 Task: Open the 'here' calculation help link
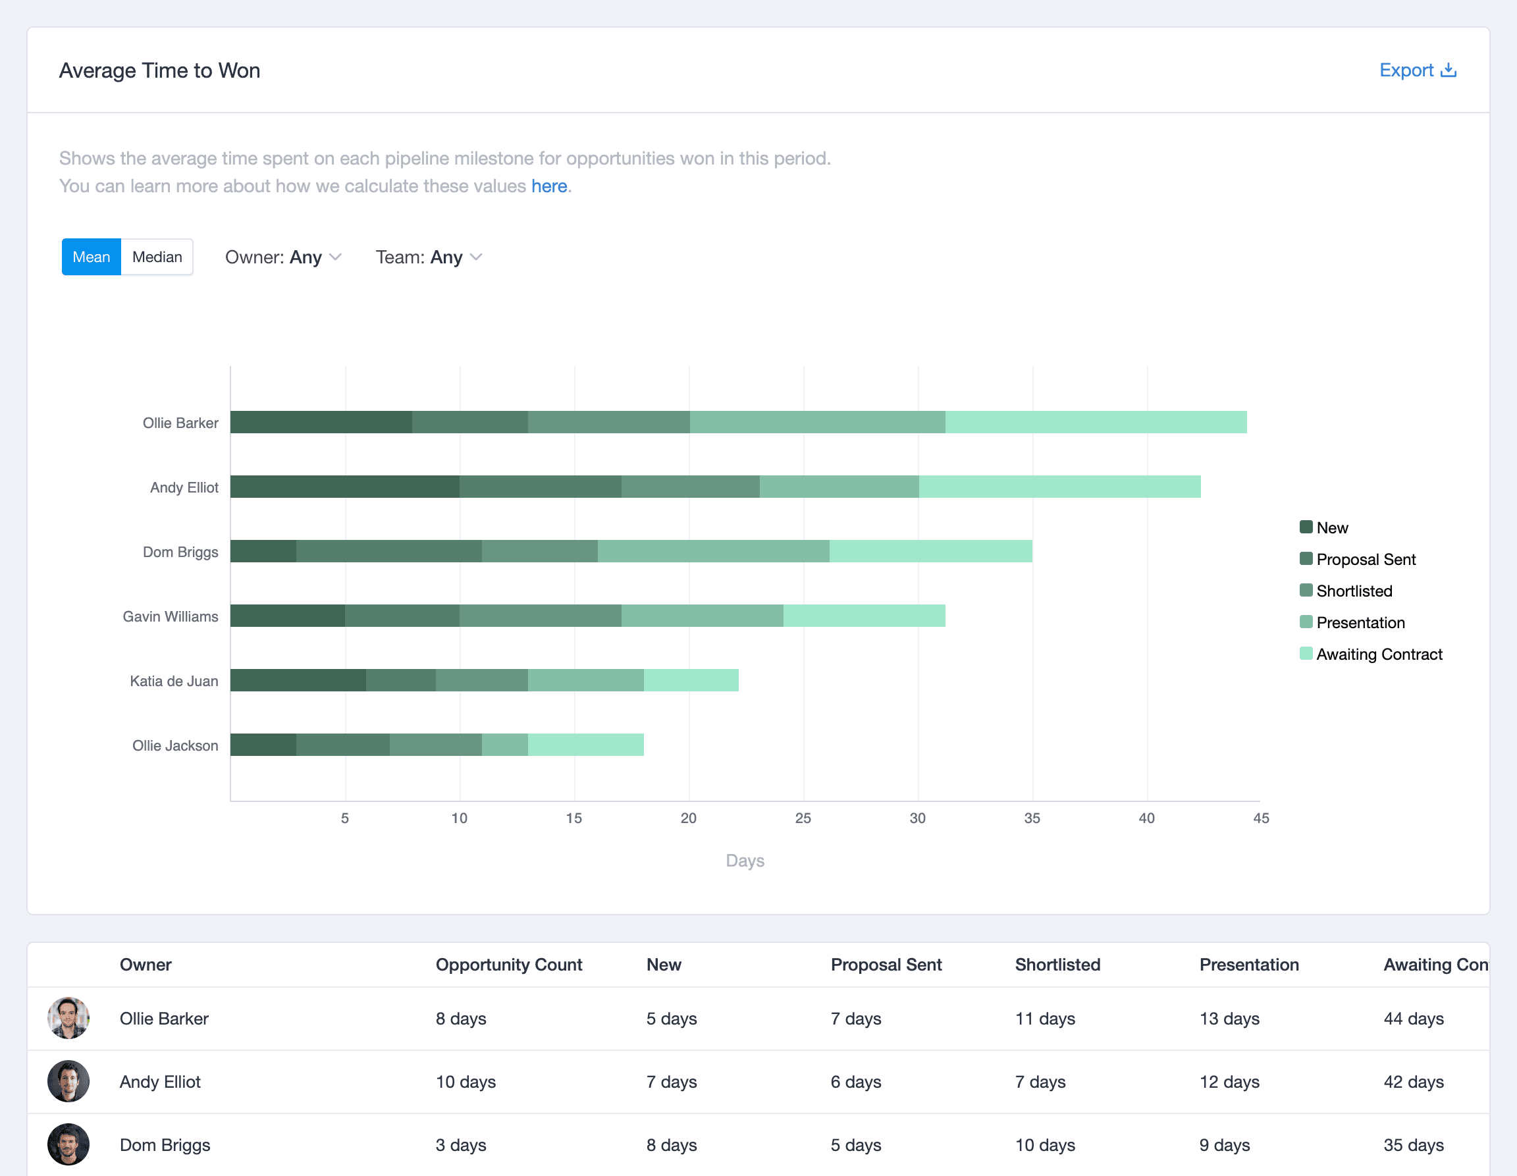548,186
